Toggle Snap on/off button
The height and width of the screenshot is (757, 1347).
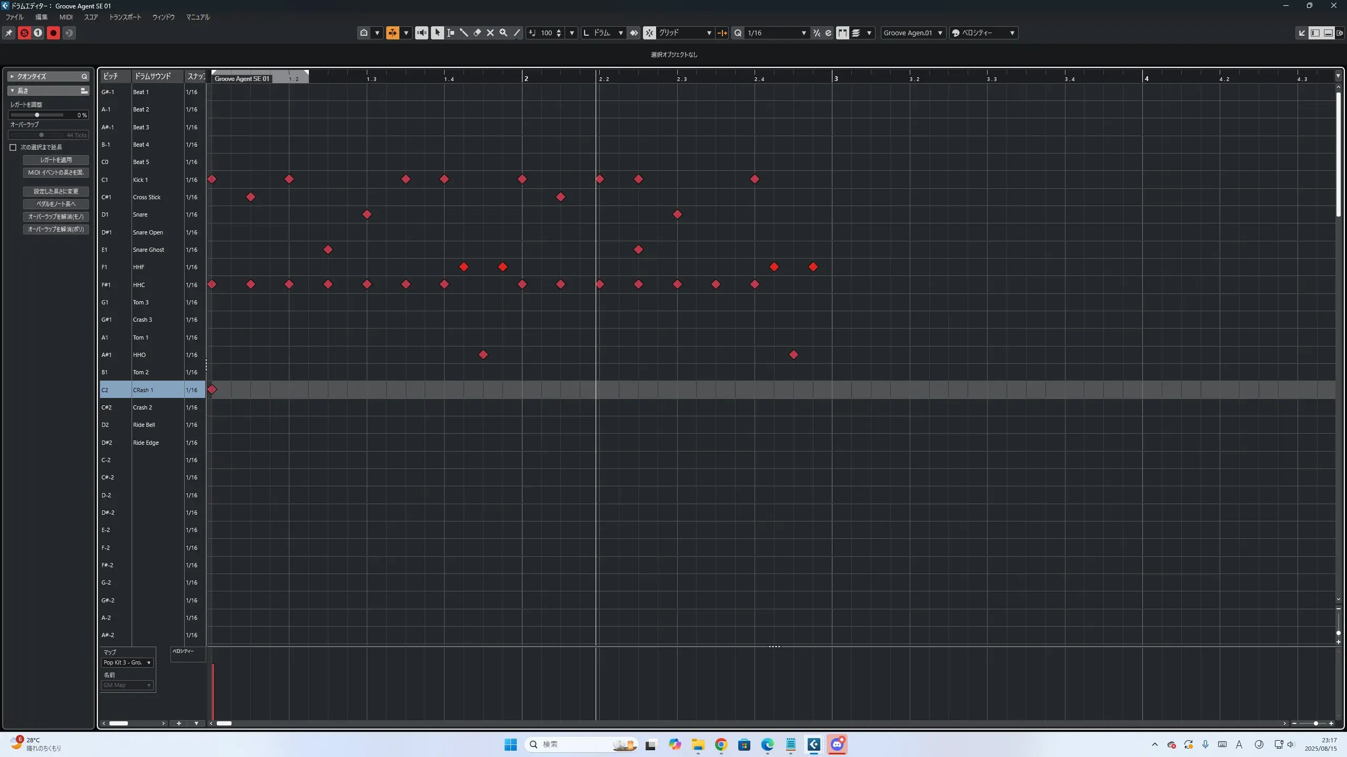point(649,33)
